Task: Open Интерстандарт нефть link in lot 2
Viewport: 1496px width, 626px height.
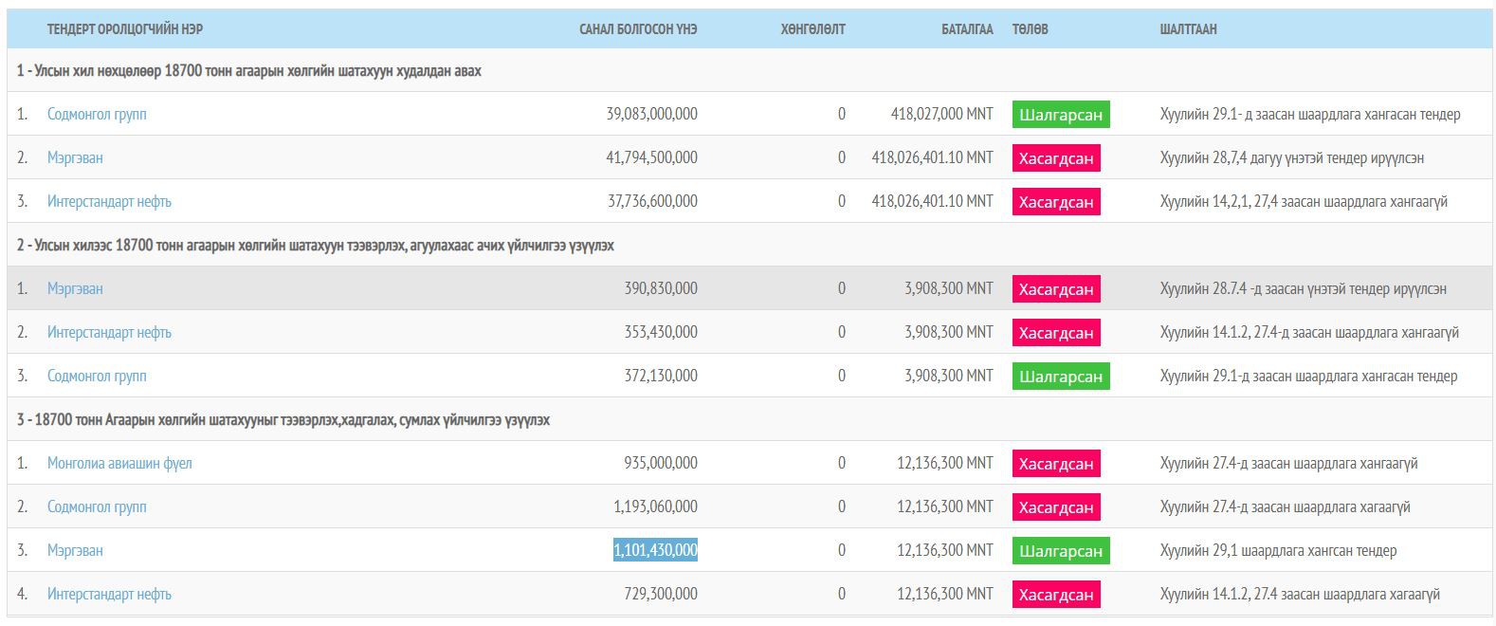Action: 109,332
